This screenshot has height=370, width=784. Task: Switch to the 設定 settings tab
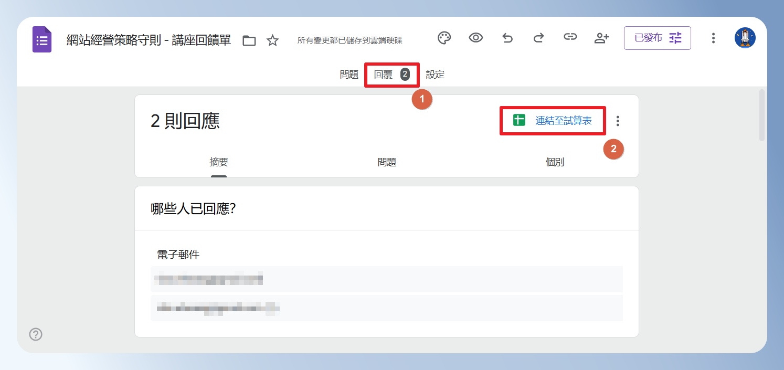coord(435,75)
